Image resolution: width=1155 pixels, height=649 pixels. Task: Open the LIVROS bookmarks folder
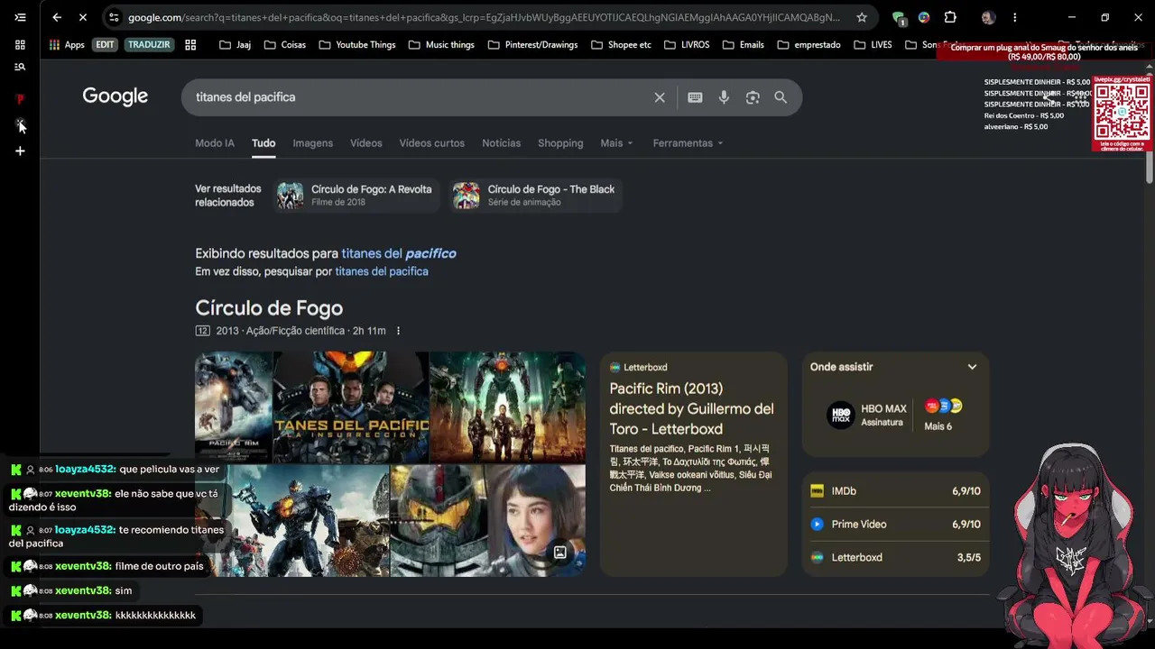[x=687, y=44]
